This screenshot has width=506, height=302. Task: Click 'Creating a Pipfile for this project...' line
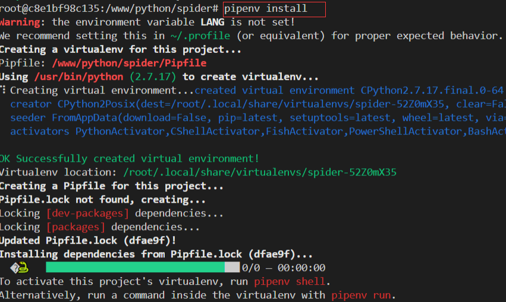coord(111,186)
